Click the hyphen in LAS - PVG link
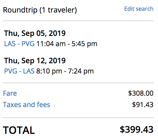 click(19, 44)
